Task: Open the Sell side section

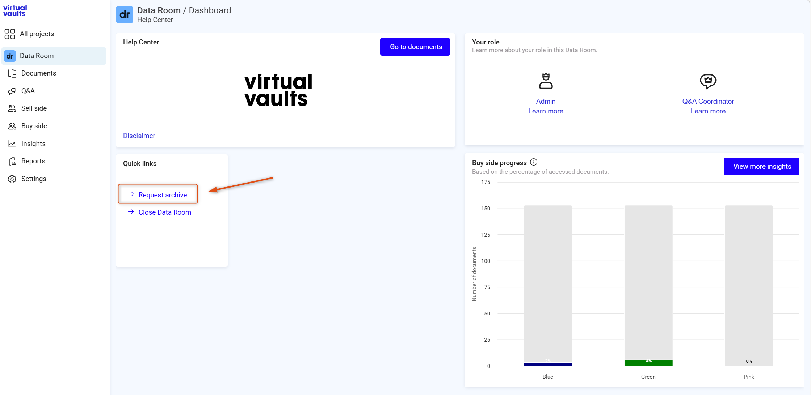Action: tap(34, 108)
